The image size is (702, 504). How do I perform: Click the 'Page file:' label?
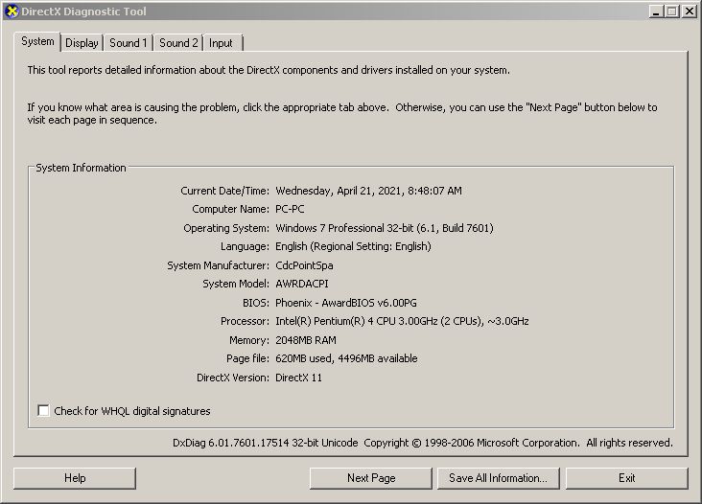(247, 358)
